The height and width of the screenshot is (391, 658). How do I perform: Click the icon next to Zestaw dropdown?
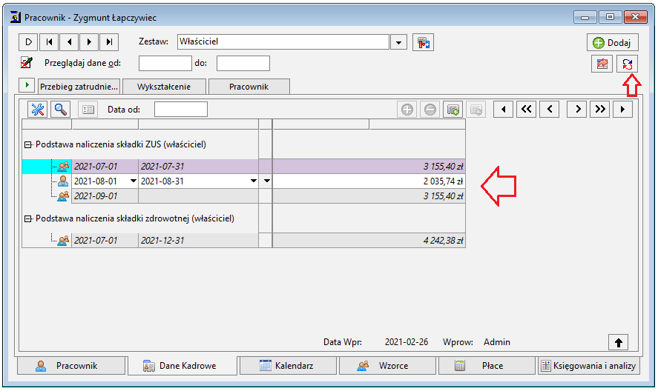(x=423, y=42)
